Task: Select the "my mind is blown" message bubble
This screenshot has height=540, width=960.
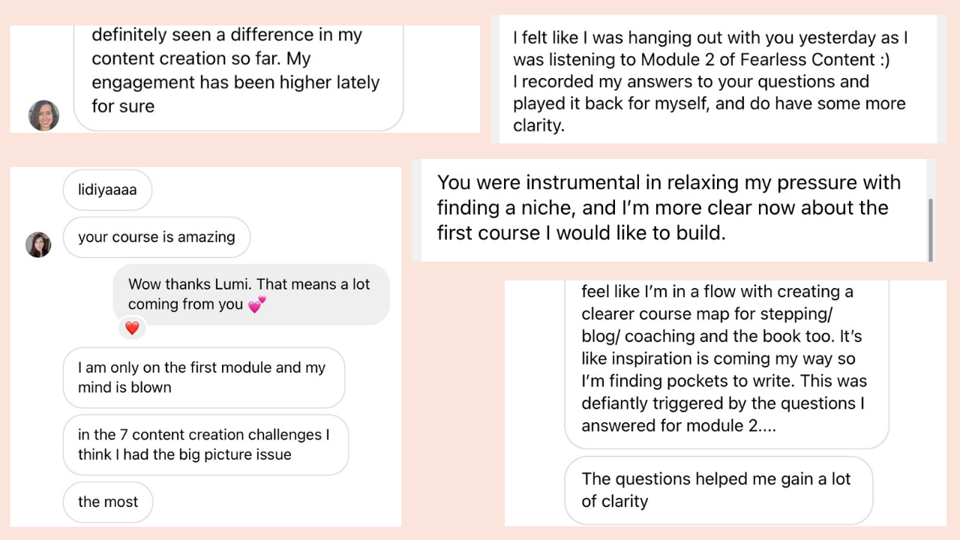Action: click(202, 377)
